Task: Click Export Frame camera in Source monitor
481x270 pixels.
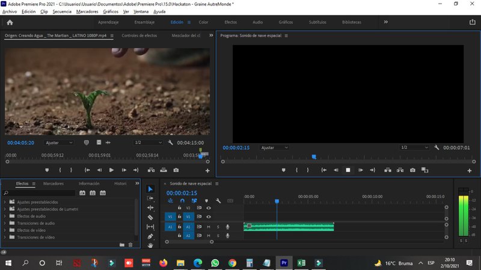Action: pyautogui.click(x=176, y=170)
